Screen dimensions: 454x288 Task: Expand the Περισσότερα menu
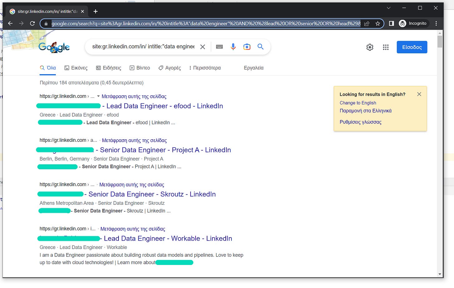[x=205, y=68]
